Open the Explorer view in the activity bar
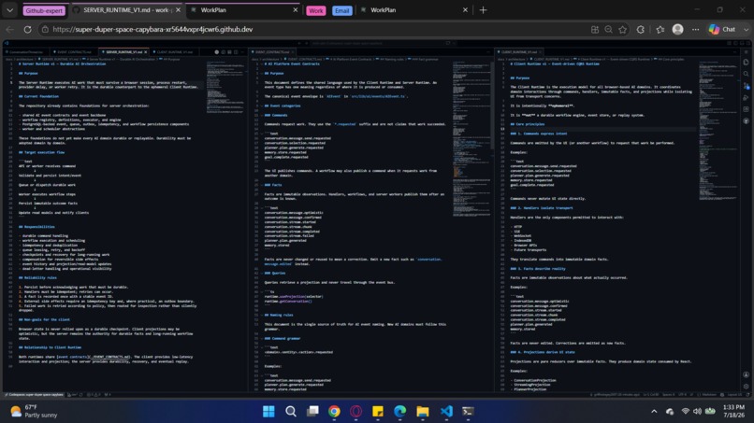The image size is (754, 423). coord(746,62)
